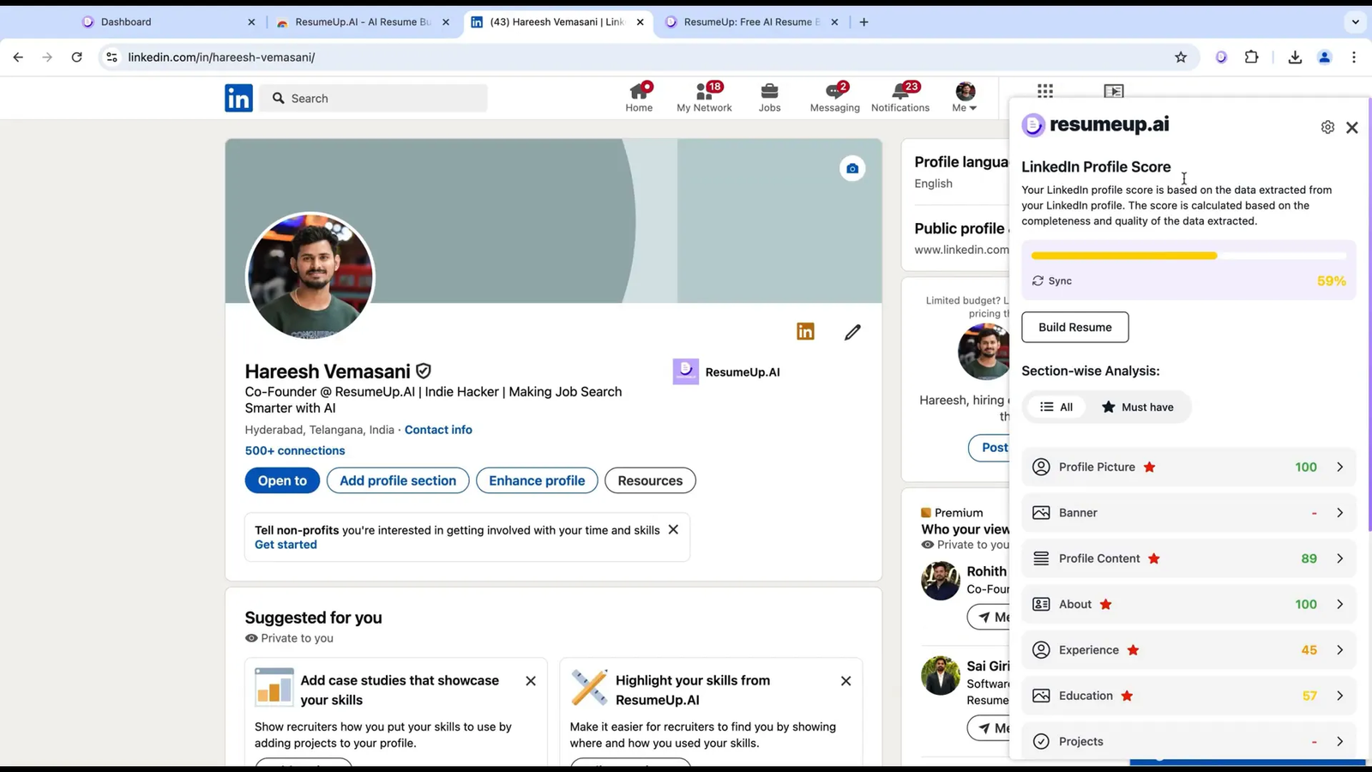Expand the About section row
The height and width of the screenshot is (772, 1372).
click(x=1188, y=604)
